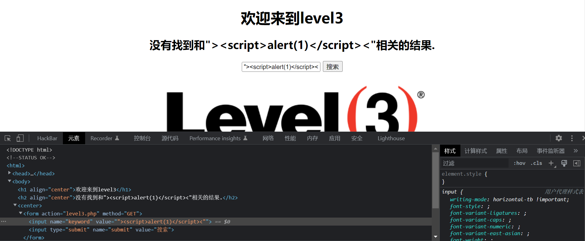585x241 pixels.
Task: Open the HackBar tab
Action: tap(47, 138)
